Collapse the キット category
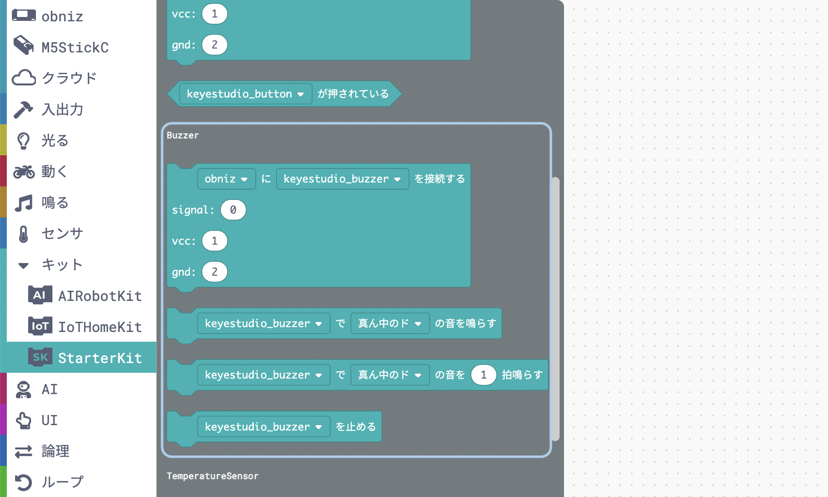Viewport: 828px width, 497px height. coord(23,265)
